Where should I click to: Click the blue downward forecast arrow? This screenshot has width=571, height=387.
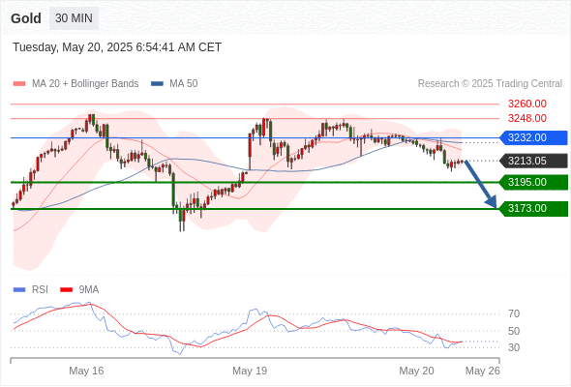[481, 184]
